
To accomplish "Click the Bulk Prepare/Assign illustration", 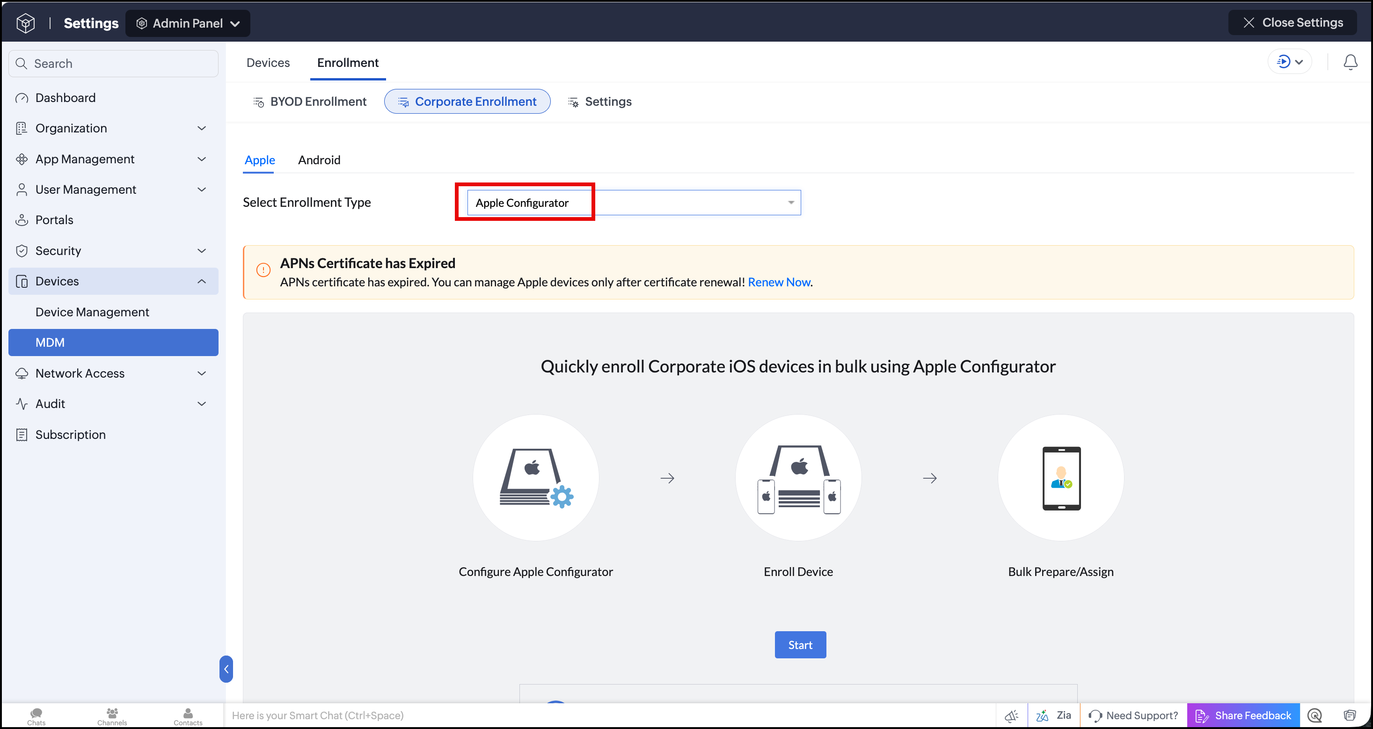I will pyautogui.click(x=1061, y=477).
